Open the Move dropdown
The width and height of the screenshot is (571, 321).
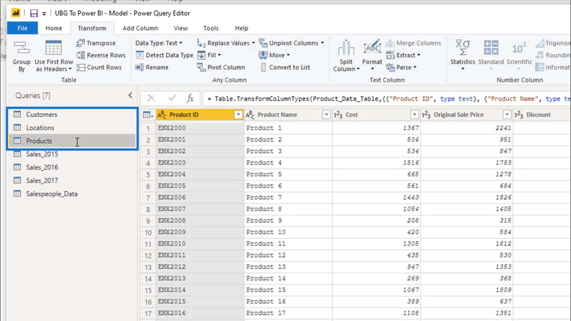274,55
